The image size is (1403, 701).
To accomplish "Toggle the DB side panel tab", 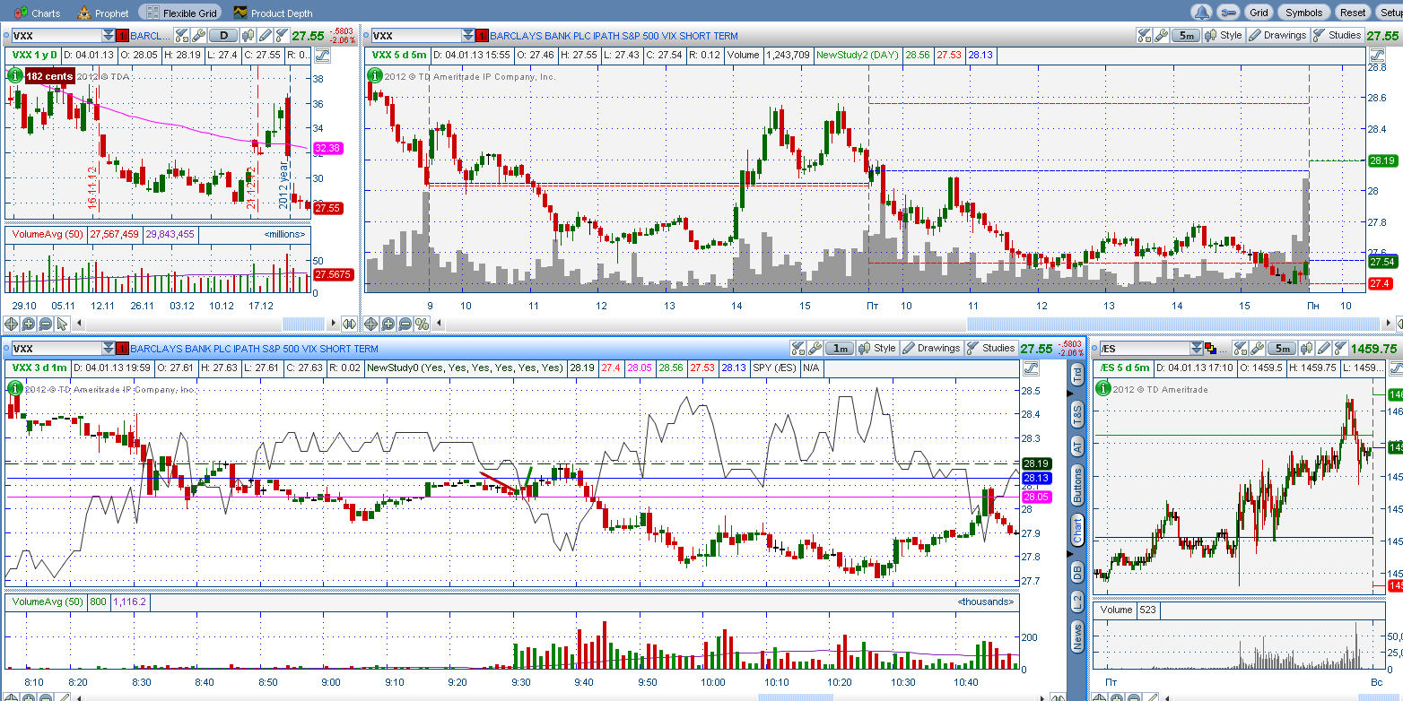I will (1077, 570).
